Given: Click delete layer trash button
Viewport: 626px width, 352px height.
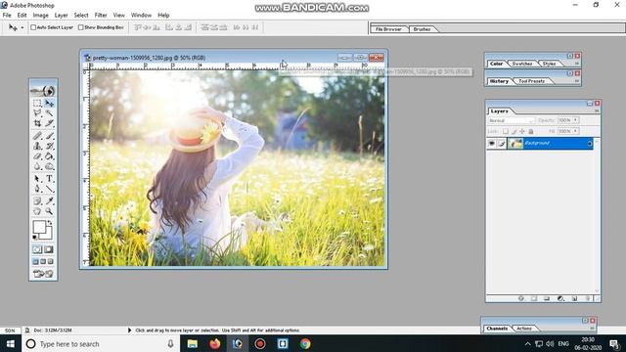Looking at the screenshot, I should point(588,298).
